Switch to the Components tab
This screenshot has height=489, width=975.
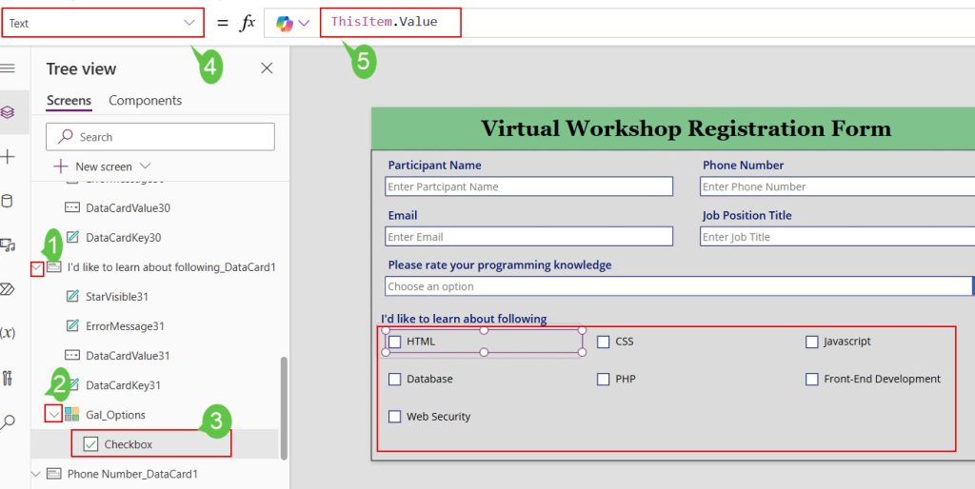coord(145,101)
